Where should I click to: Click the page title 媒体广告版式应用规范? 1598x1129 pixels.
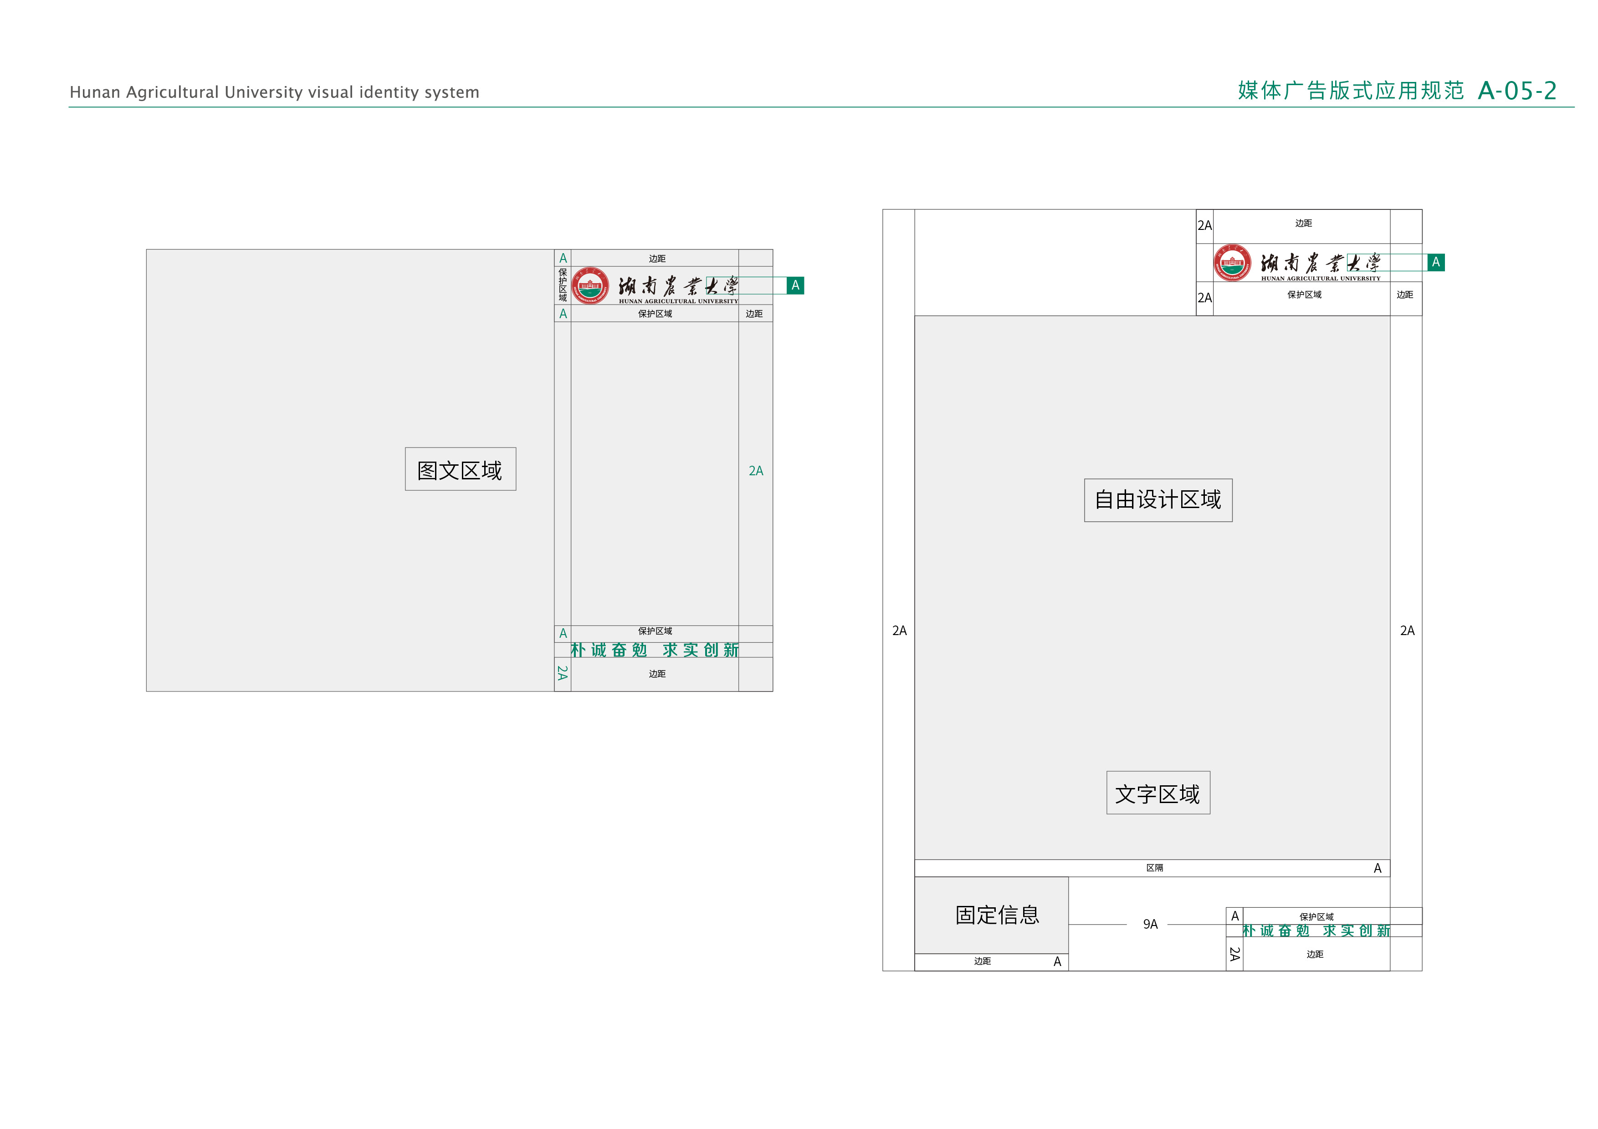coord(1350,91)
